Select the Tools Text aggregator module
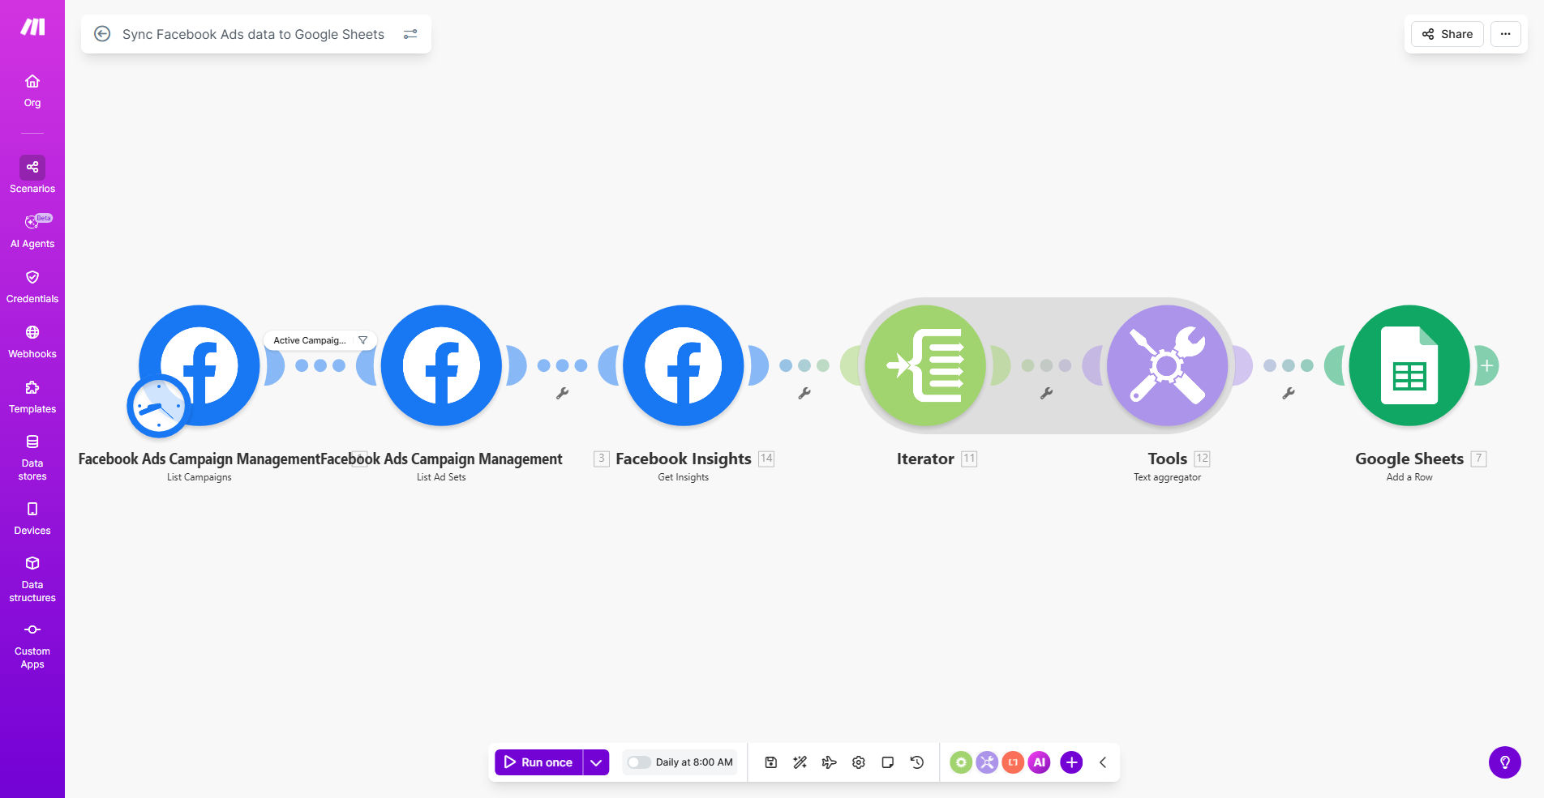Screen dimensions: 1544x798 (1168, 365)
